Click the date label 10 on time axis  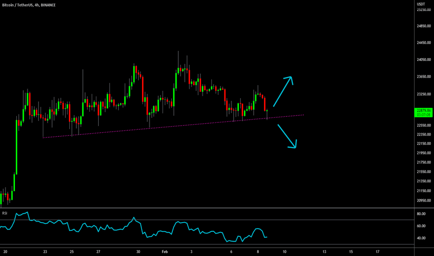(284, 252)
